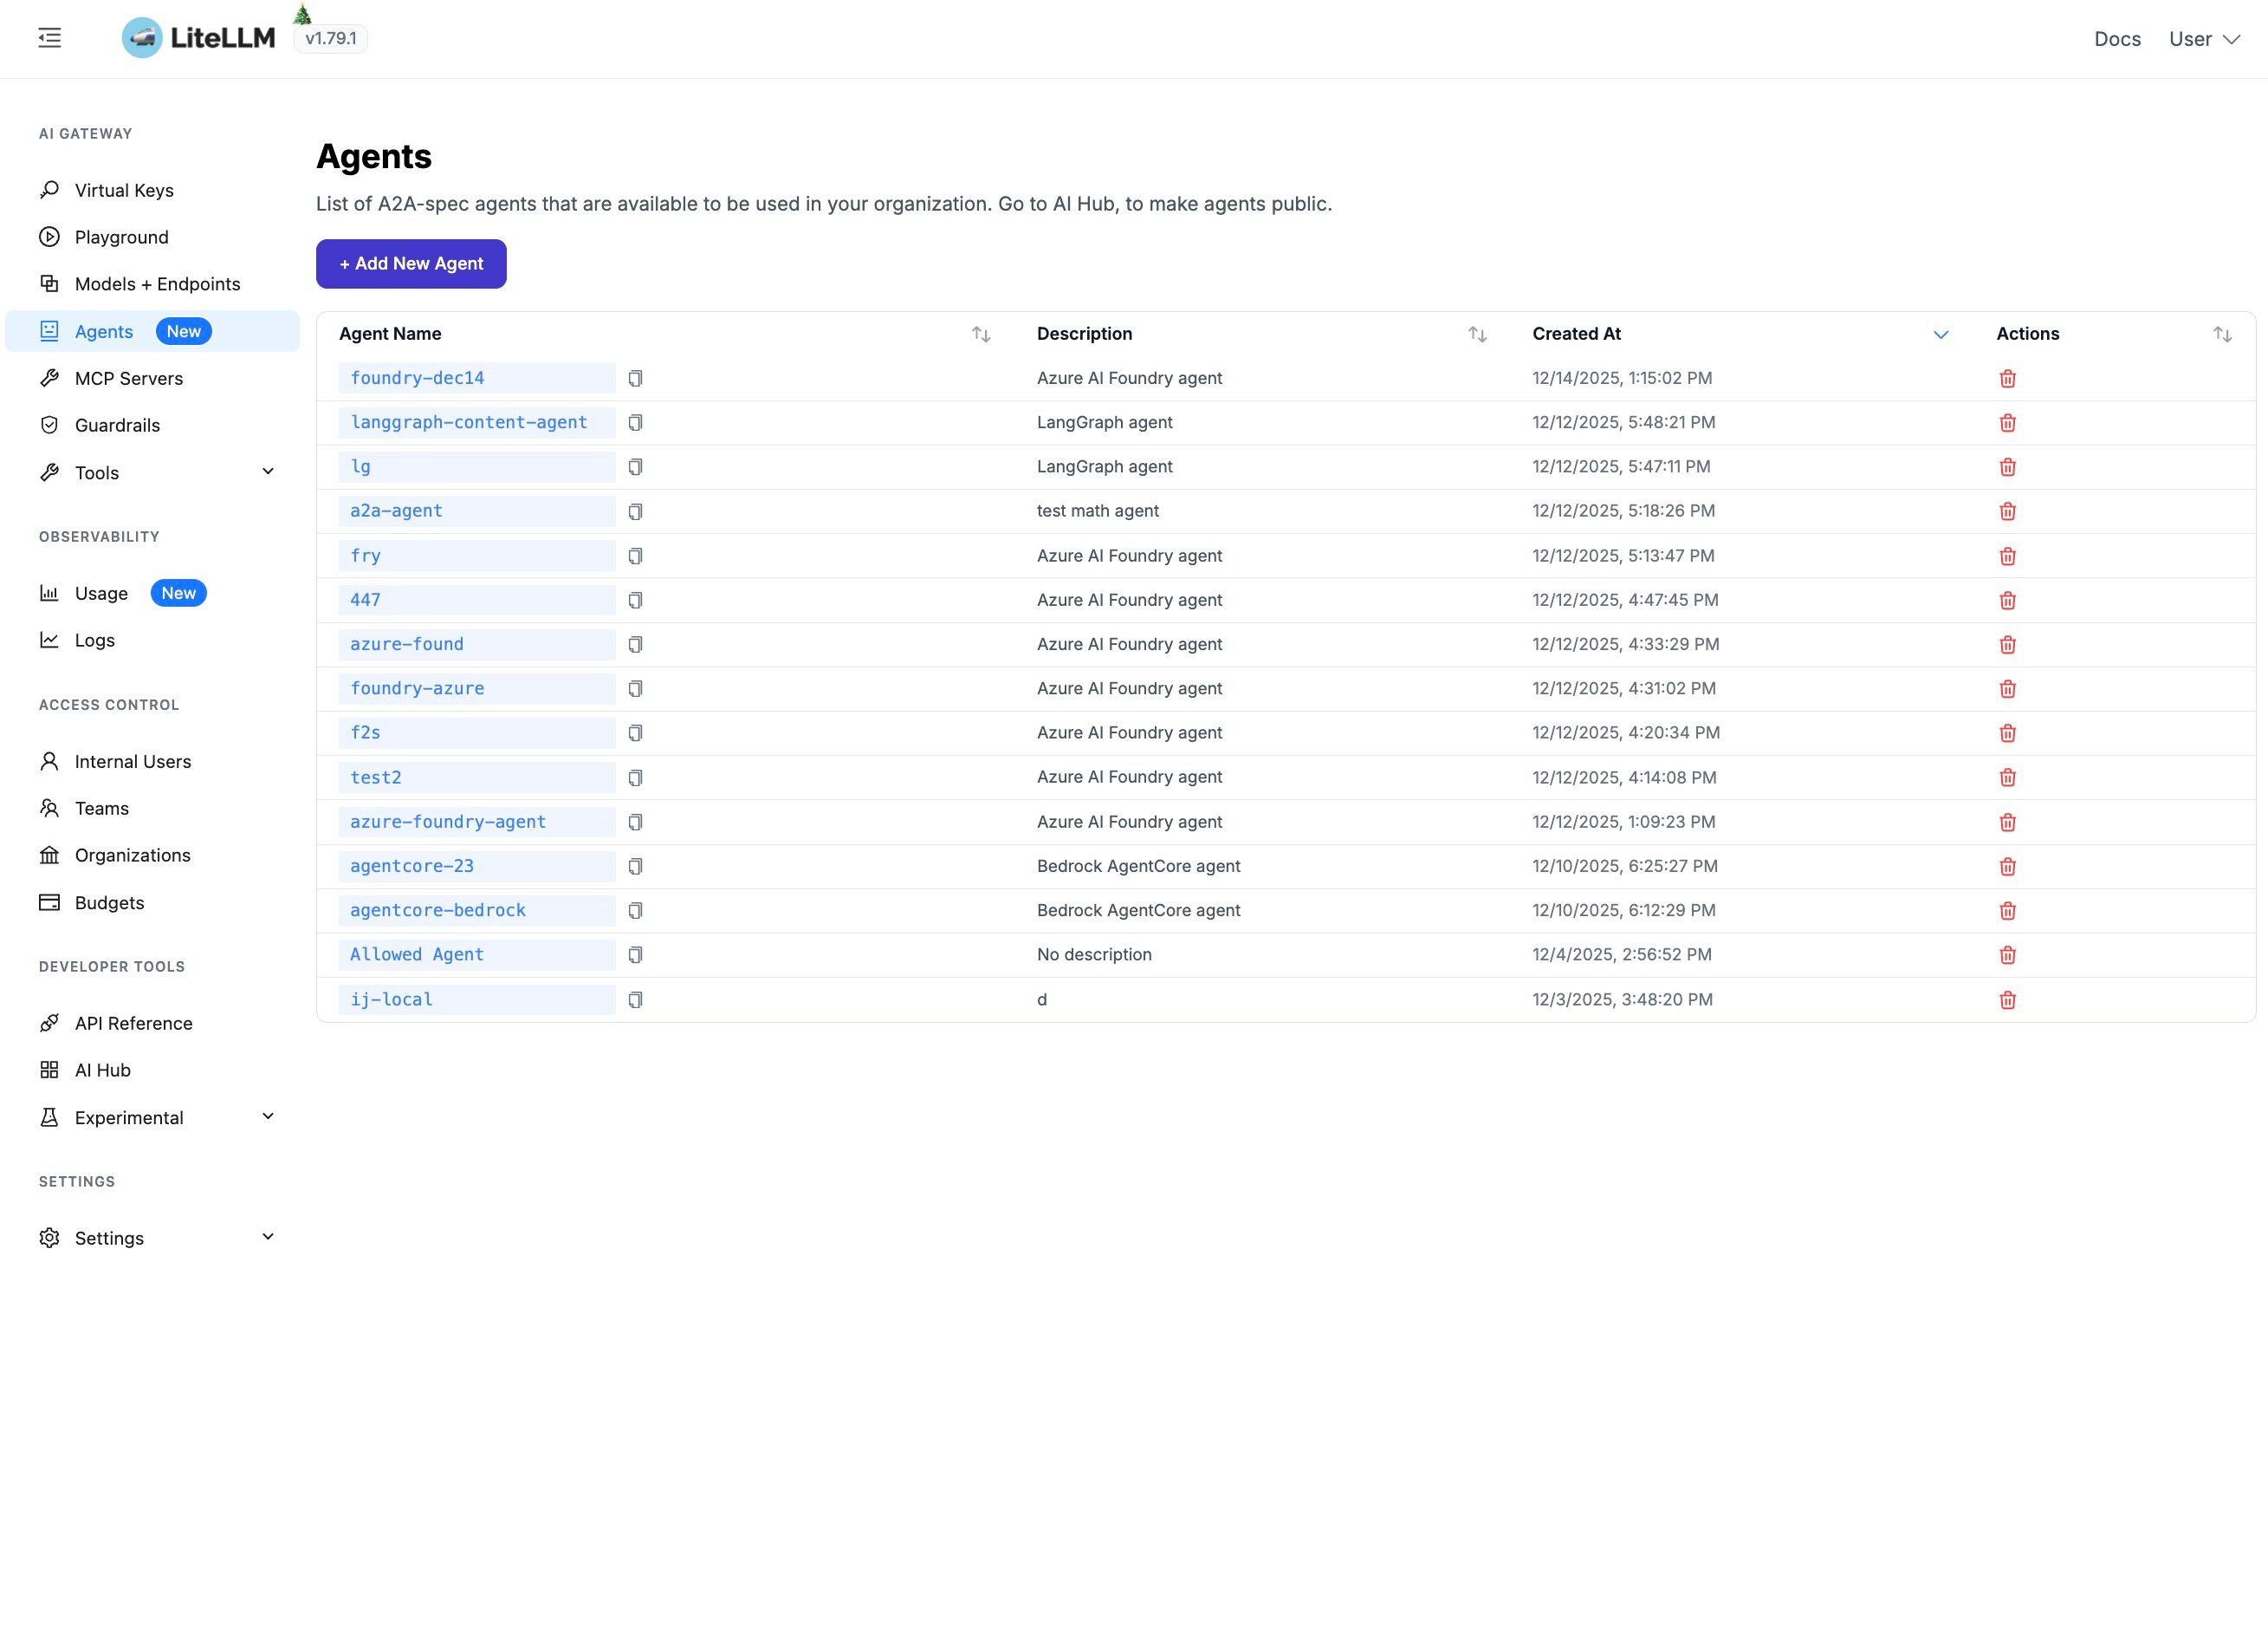Screen dimensions: 2268x1633
Task: Delete the a2a-agent row
Action: [2007, 511]
